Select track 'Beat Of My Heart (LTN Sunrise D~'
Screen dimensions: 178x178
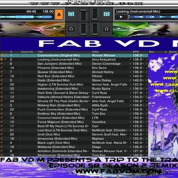[x=63, y=126]
